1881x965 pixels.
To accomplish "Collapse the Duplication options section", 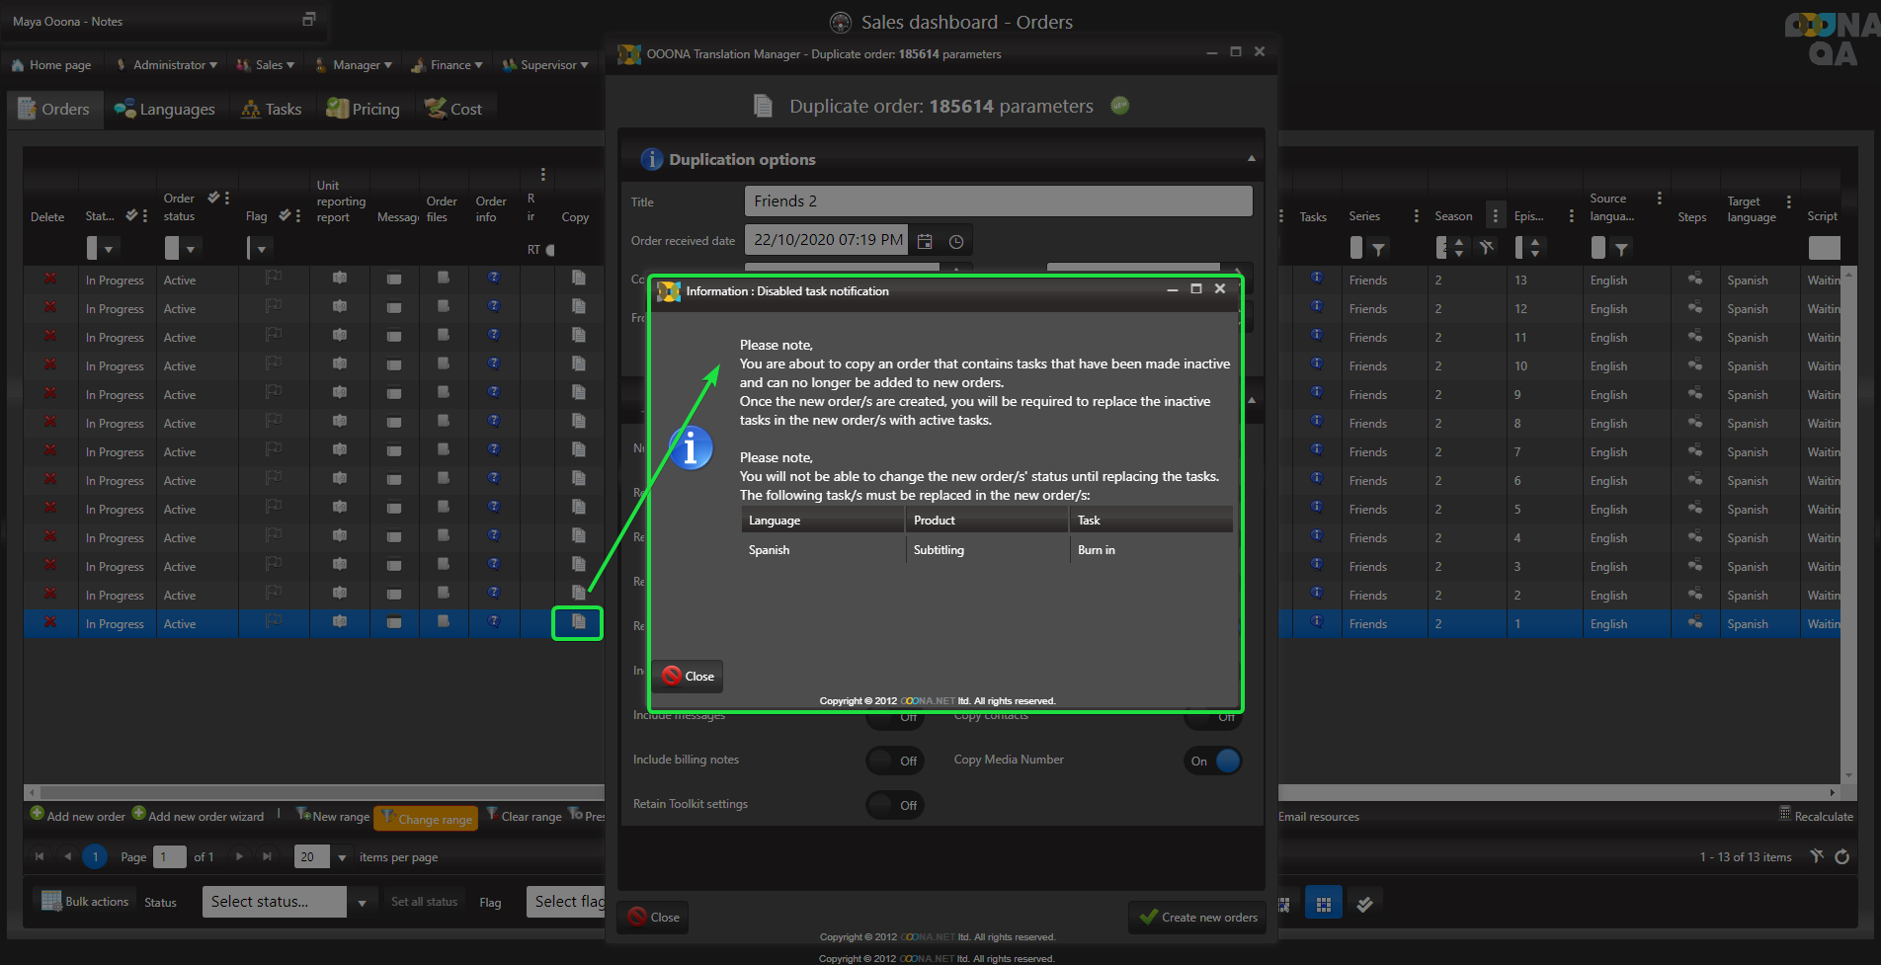I will click(x=1251, y=159).
